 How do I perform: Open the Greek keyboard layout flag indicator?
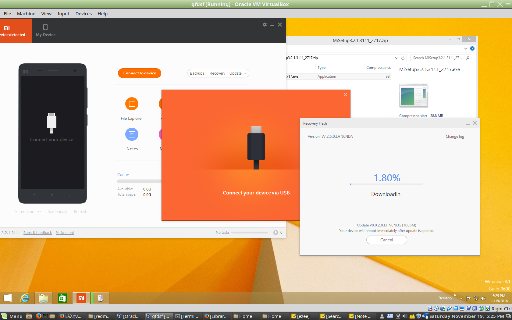tap(390, 316)
